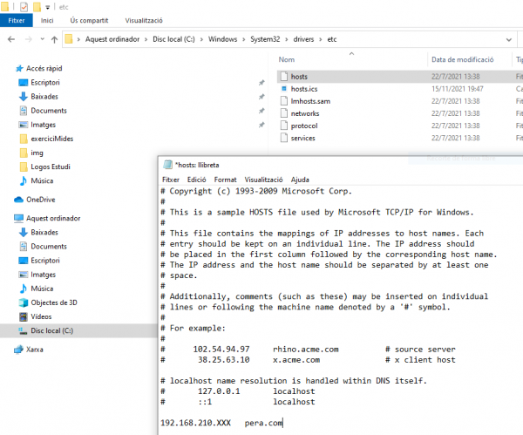Click the Back navigation arrow
The width and height of the screenshot is (523, 435).
[11, 39]
